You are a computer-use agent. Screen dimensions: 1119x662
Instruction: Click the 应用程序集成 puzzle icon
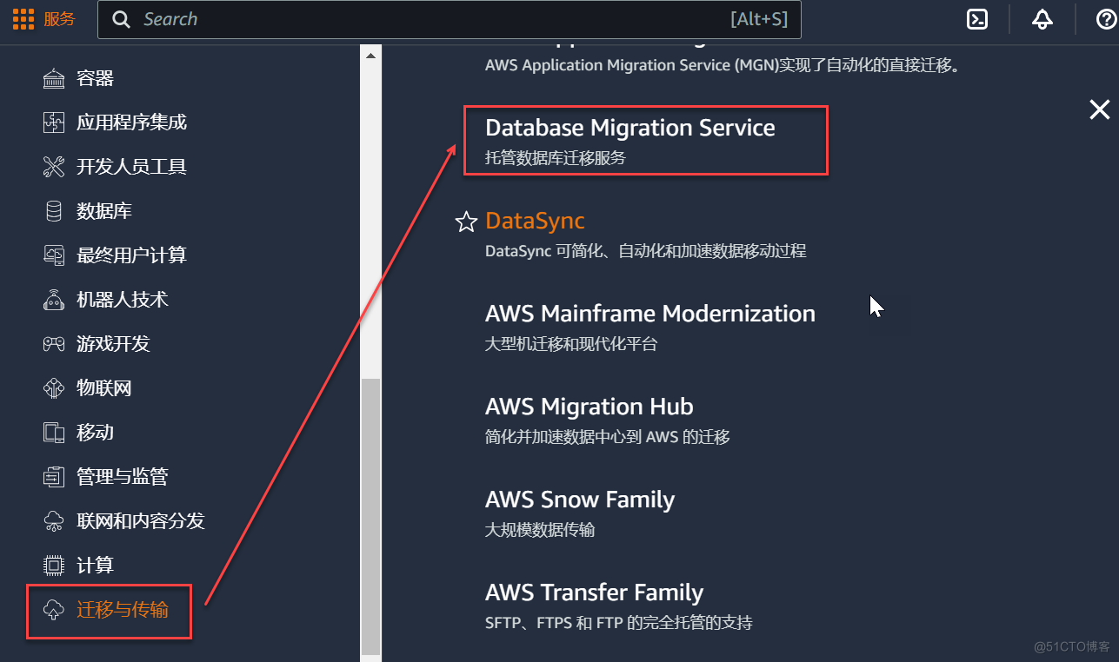54,122
